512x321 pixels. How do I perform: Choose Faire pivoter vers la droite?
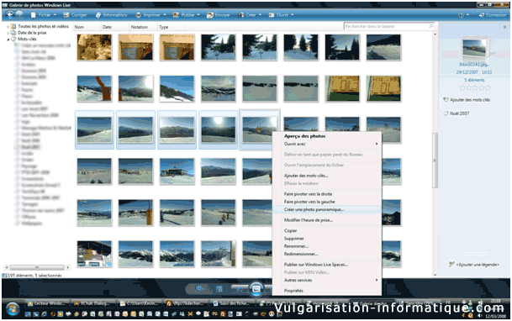(x=327, y=194)
